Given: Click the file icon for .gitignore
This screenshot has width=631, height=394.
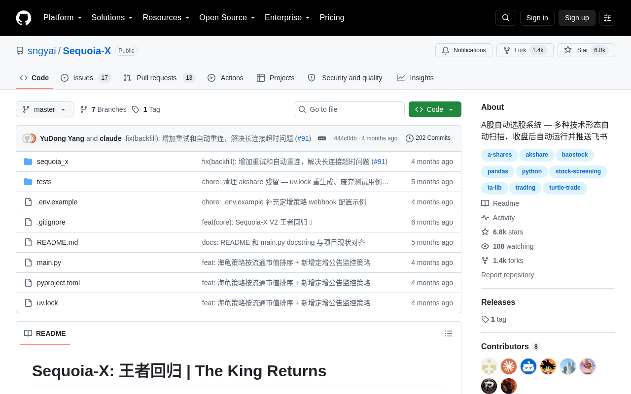Looking at the screenshot, I should (28, 222).
